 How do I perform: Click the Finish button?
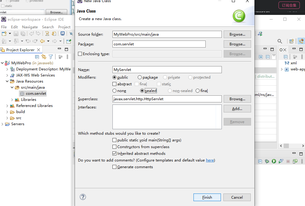207,197
